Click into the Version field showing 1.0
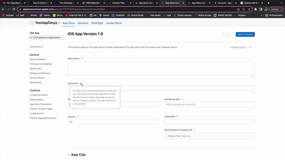The image size is (285, 160). pyautogui.click(x=113, y=122)
